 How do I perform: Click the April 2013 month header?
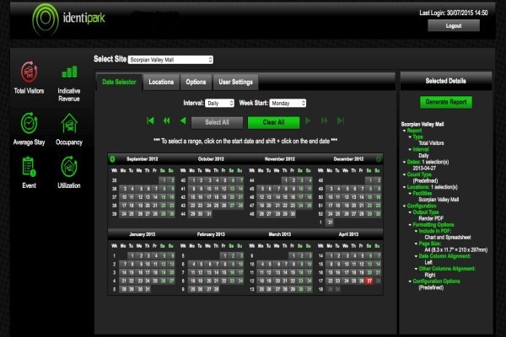[x=348, y=234]
